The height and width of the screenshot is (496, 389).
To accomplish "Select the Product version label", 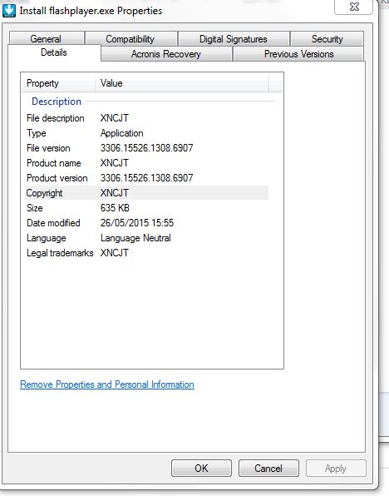I will tap(57, 178).
